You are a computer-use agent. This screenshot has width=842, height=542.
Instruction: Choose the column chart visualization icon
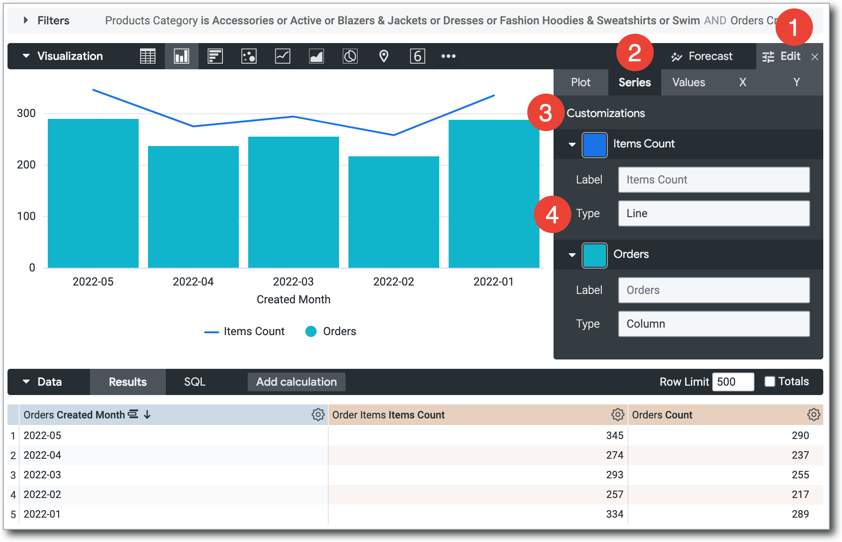click(x=181, y=56)
